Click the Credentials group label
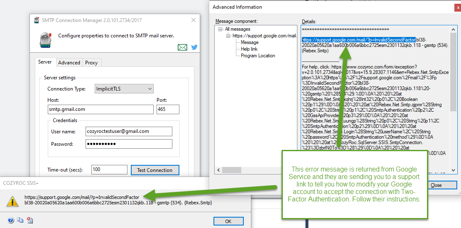This screenshot has width=461, height=228. [65, 120]
